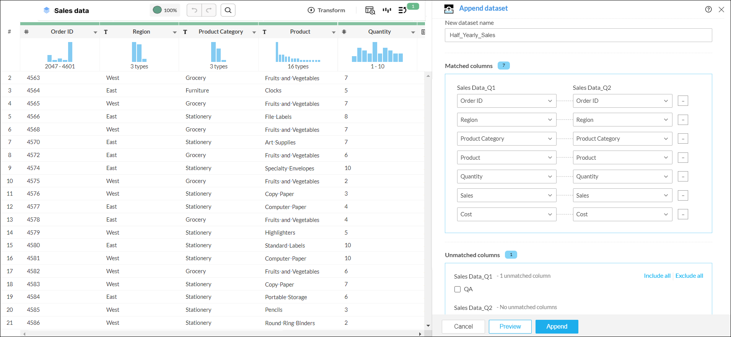Open the ruleset steps icon
The image size is (731, 337).
coord(402,10)
